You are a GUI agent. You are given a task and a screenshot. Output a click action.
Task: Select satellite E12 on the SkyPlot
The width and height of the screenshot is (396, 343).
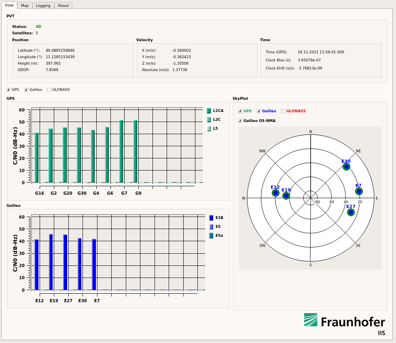(x=275, y=193)
